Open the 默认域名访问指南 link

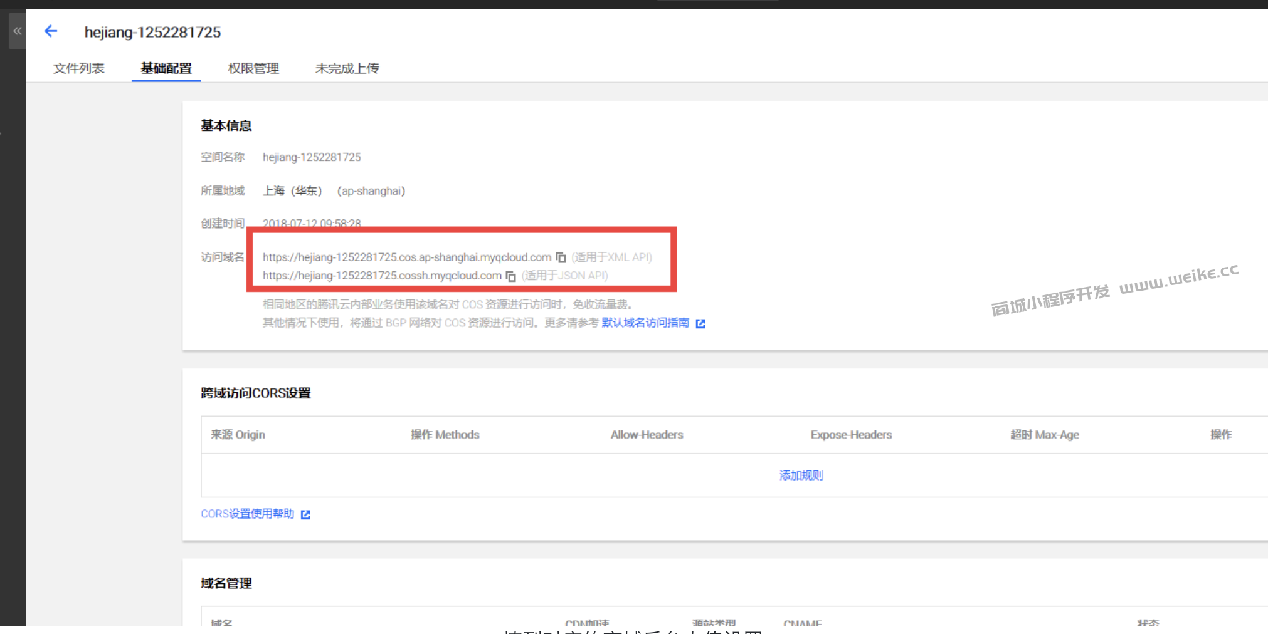point(645,323)
